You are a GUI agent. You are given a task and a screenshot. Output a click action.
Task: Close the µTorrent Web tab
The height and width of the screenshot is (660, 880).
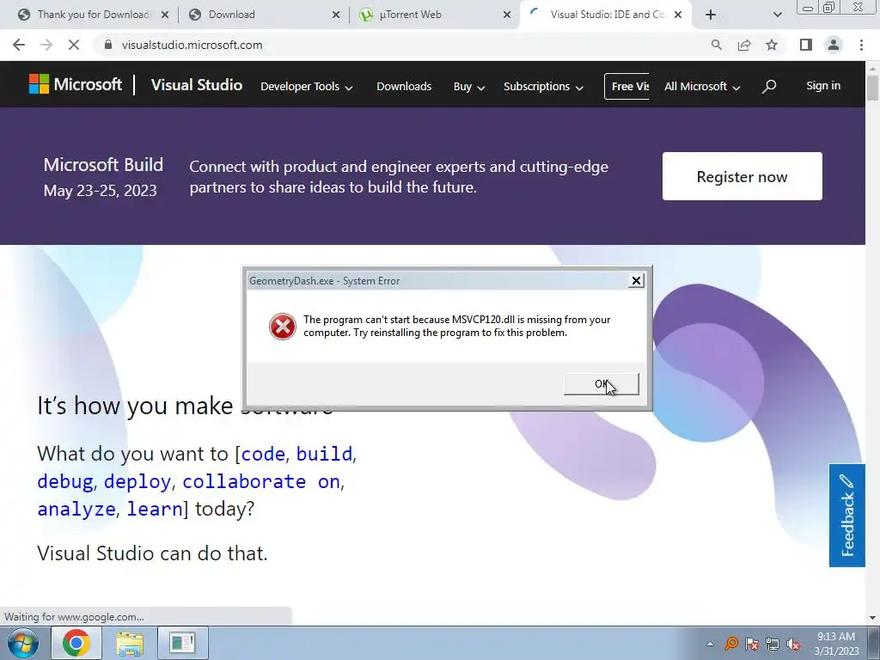click(x=507, y=15)
